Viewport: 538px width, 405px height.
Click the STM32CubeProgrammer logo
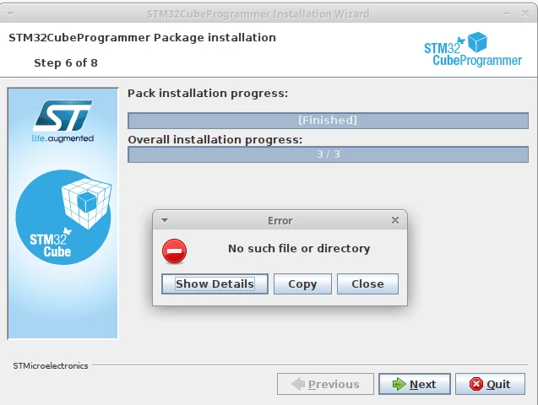(473, 49)
